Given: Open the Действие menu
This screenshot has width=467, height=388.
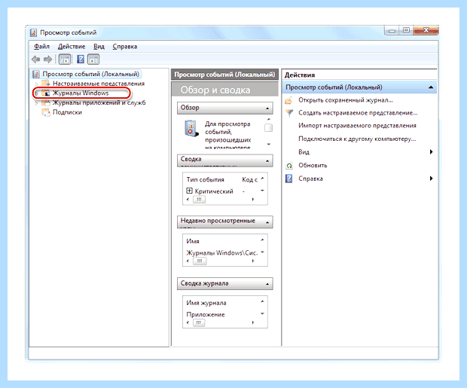Looking at the screenshot, I should [72, 47].
